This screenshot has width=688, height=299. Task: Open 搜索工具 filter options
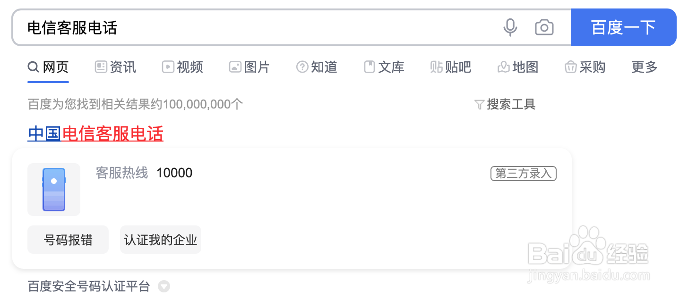pos(505,104)
